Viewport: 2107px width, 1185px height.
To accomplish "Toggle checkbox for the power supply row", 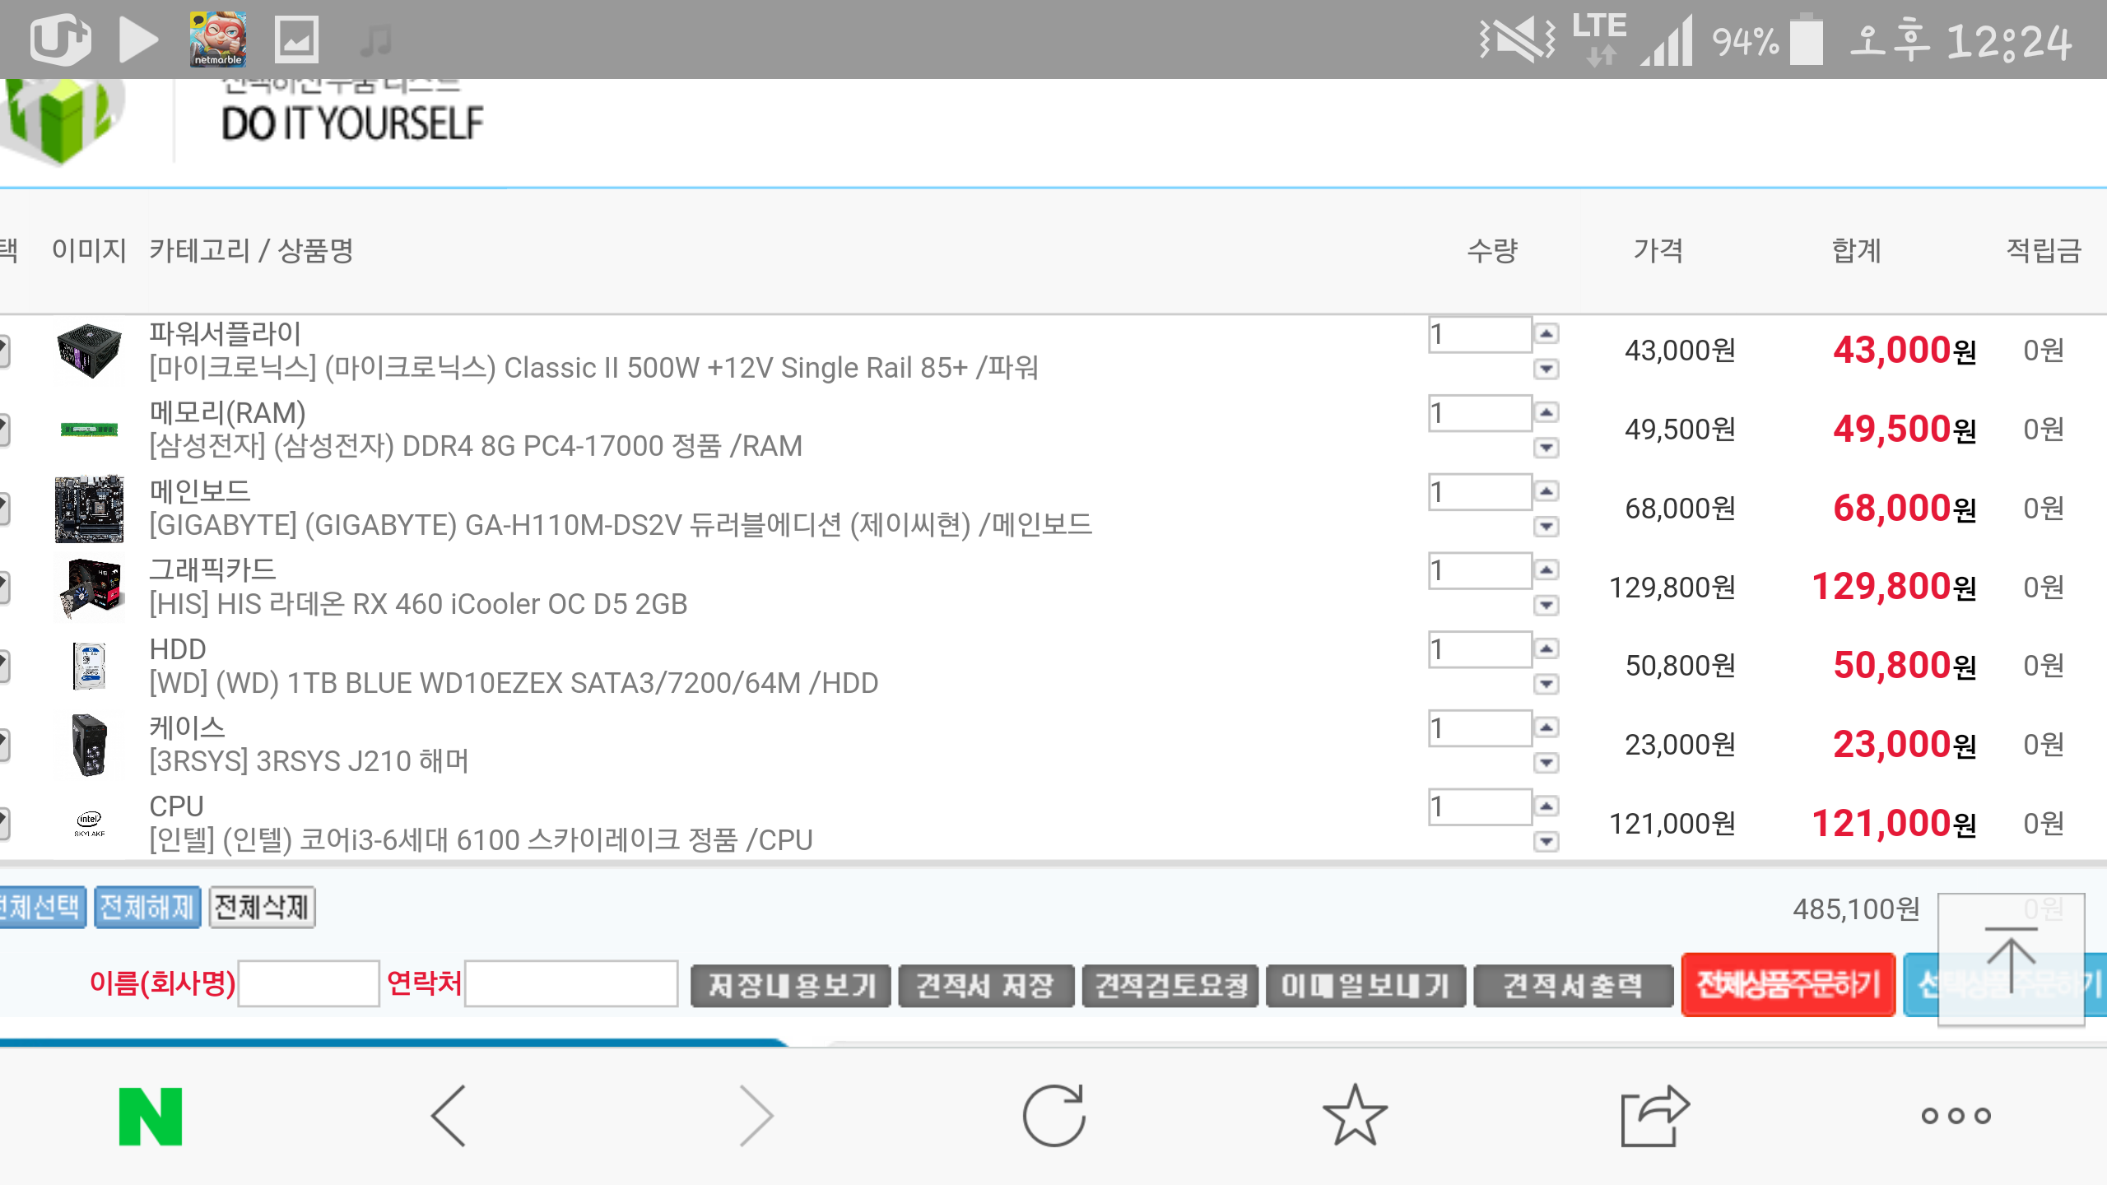I will [x=3, y=351].
